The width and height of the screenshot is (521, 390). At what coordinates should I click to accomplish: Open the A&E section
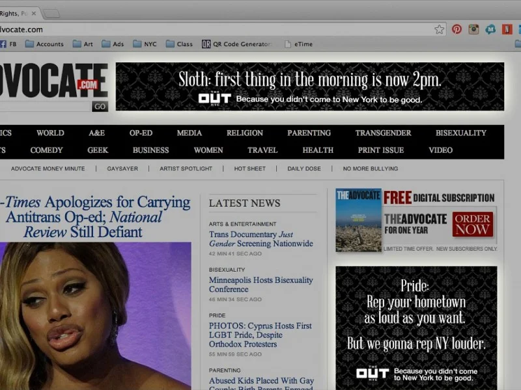[96, 133]
